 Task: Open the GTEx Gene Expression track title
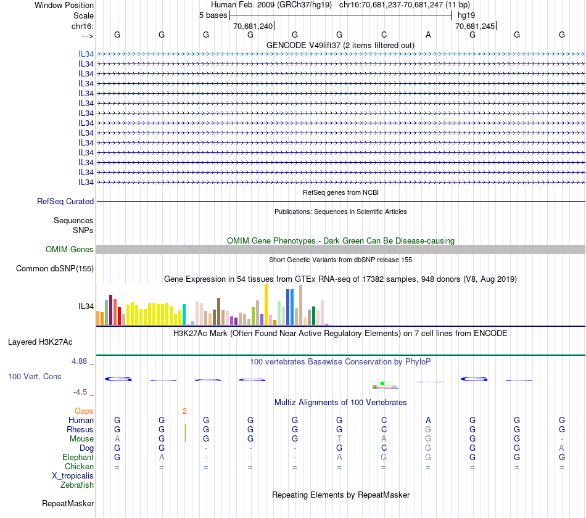340,279
